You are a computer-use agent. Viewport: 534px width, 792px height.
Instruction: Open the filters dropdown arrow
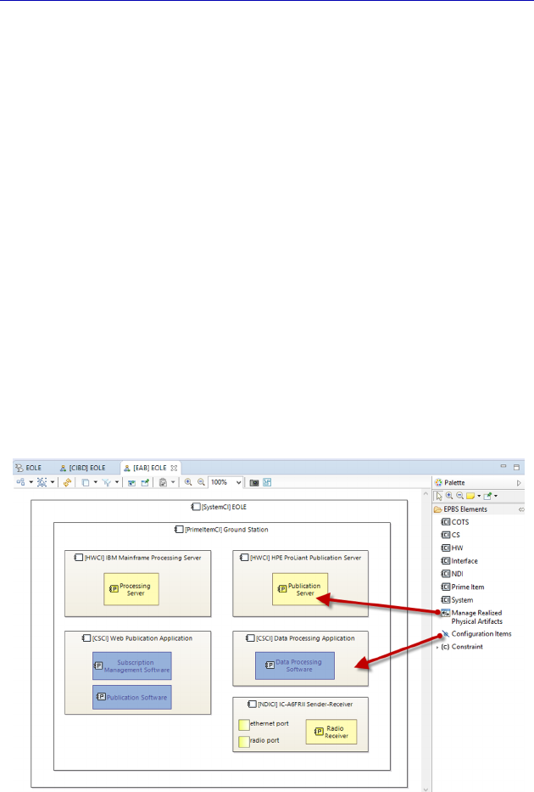click(x=117, y=482)
